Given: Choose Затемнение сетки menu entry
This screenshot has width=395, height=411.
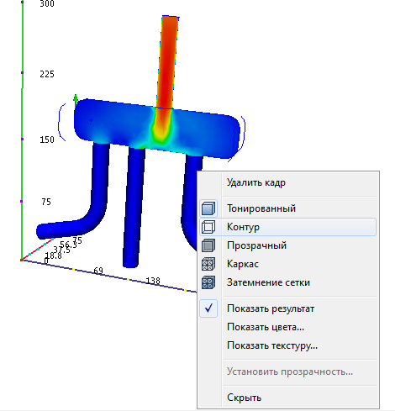Looking at the screenshot, I should (268, 282).
